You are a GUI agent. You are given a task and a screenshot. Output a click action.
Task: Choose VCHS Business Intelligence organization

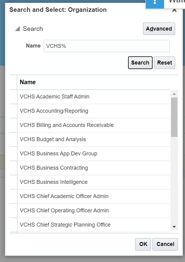point(54,182)
